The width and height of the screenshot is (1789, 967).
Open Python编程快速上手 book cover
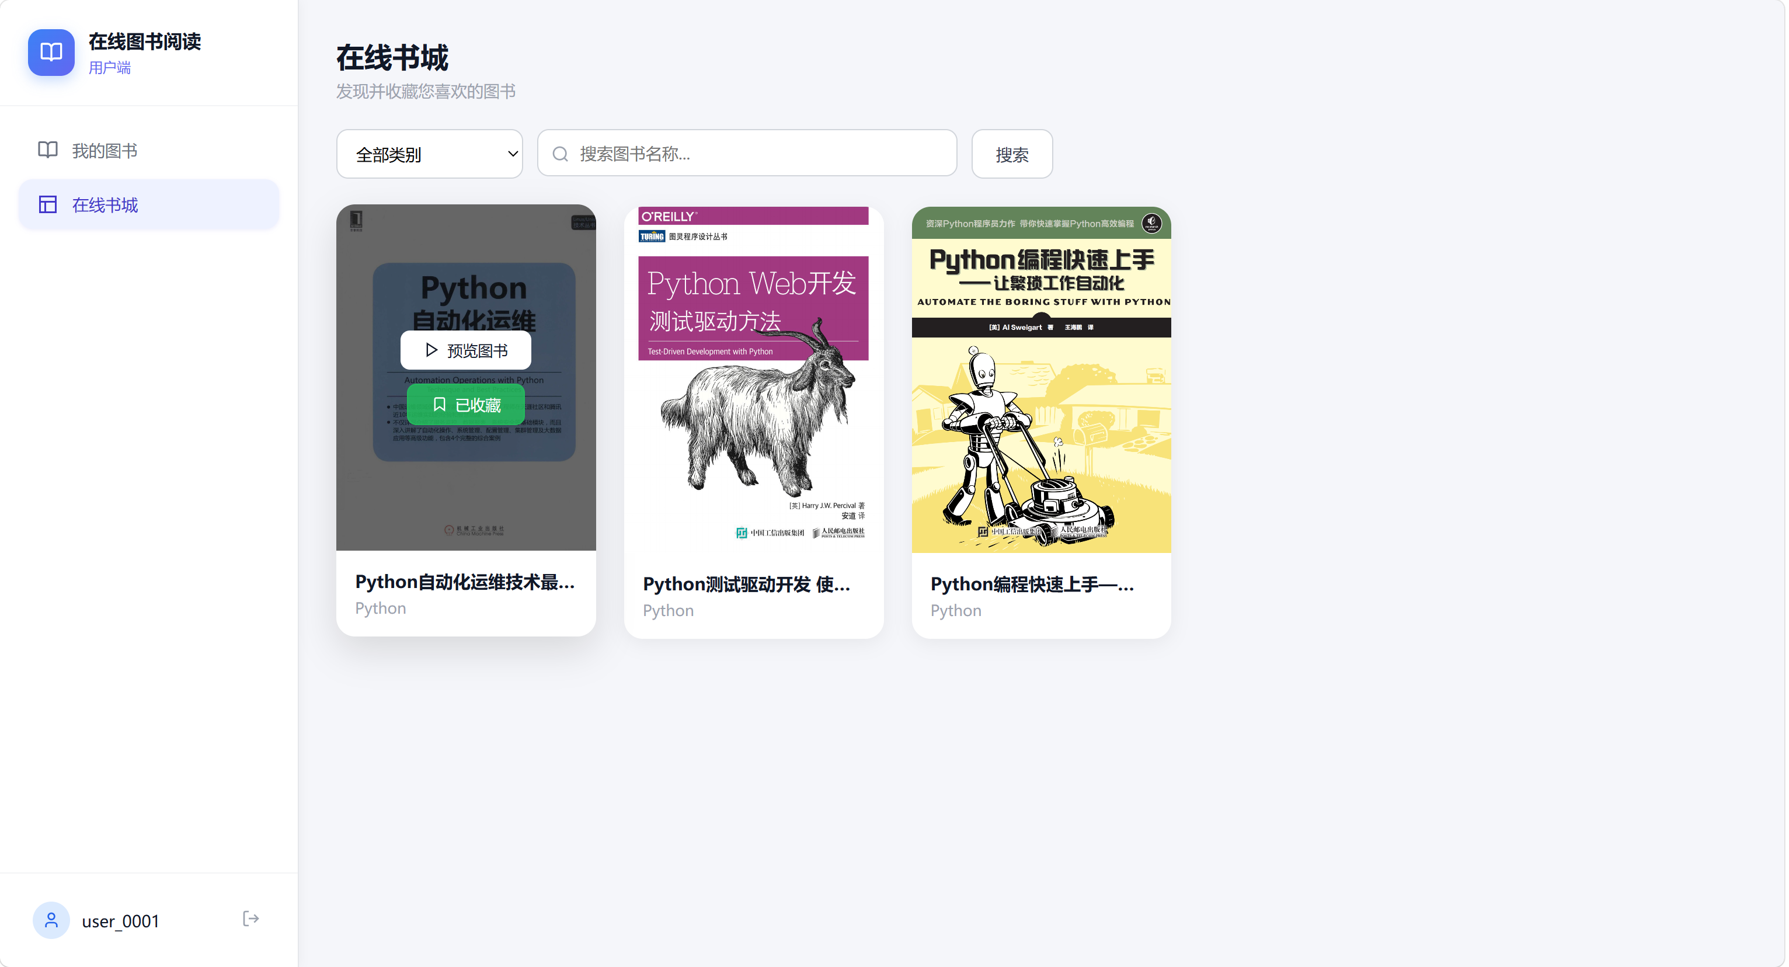pos(1041,380)
